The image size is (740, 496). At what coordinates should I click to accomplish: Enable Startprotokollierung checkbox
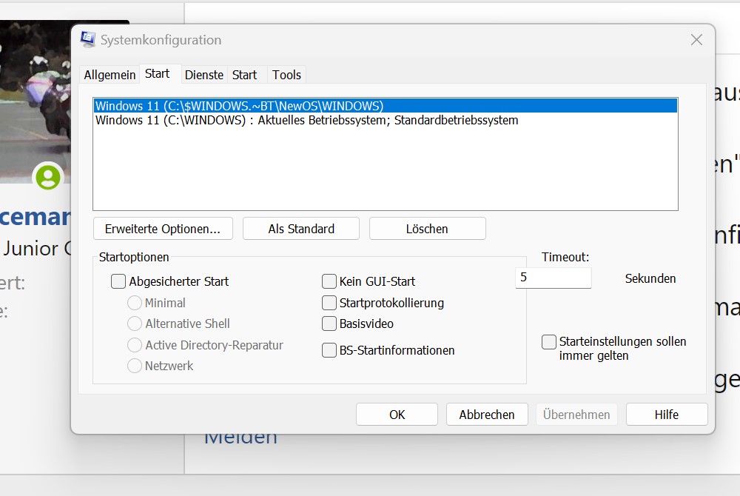tap(329, 303)
